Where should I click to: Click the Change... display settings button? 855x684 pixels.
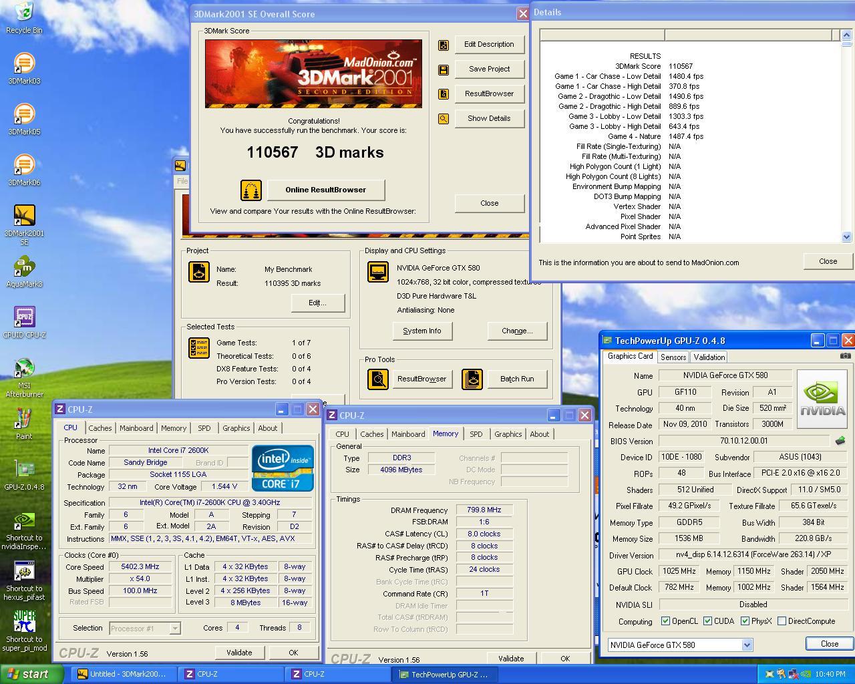518,331
